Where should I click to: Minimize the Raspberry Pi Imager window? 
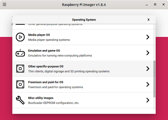(147, 5)
